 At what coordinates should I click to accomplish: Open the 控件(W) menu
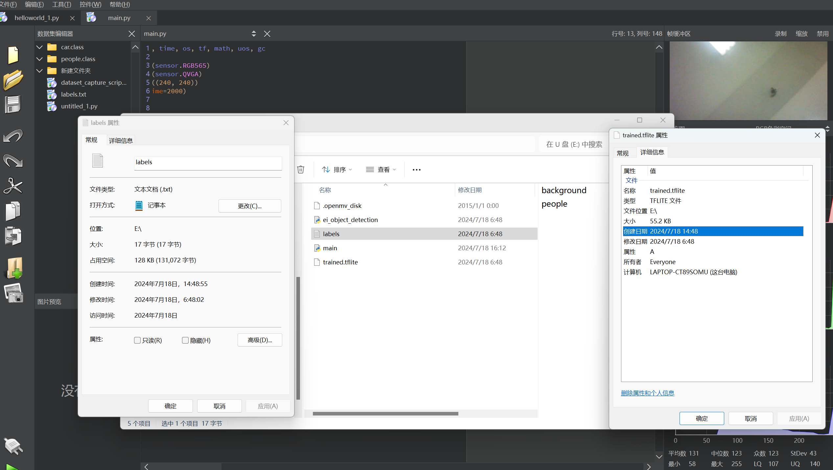(x=90, y=5)
